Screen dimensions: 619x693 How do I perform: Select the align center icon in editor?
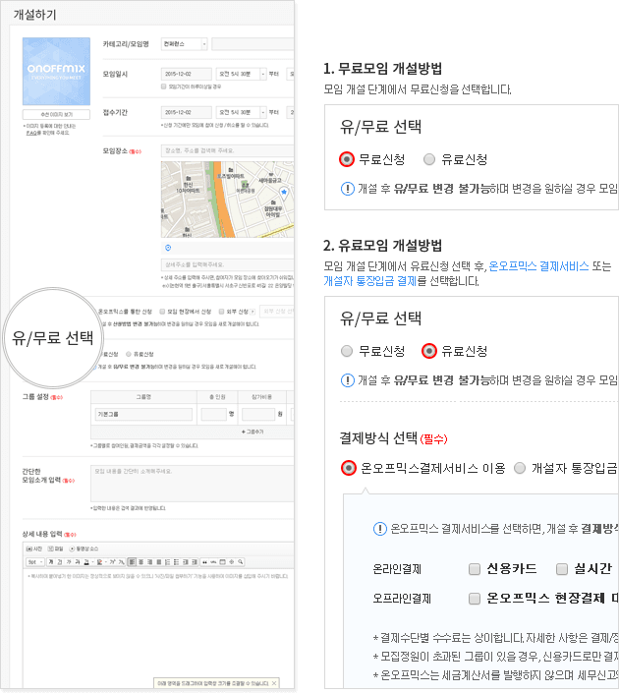click(141, 562)
